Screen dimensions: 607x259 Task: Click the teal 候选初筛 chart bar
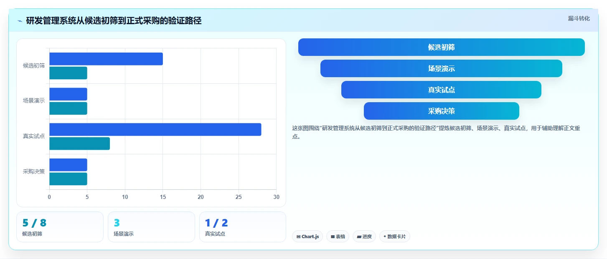[x=68, y=73]
